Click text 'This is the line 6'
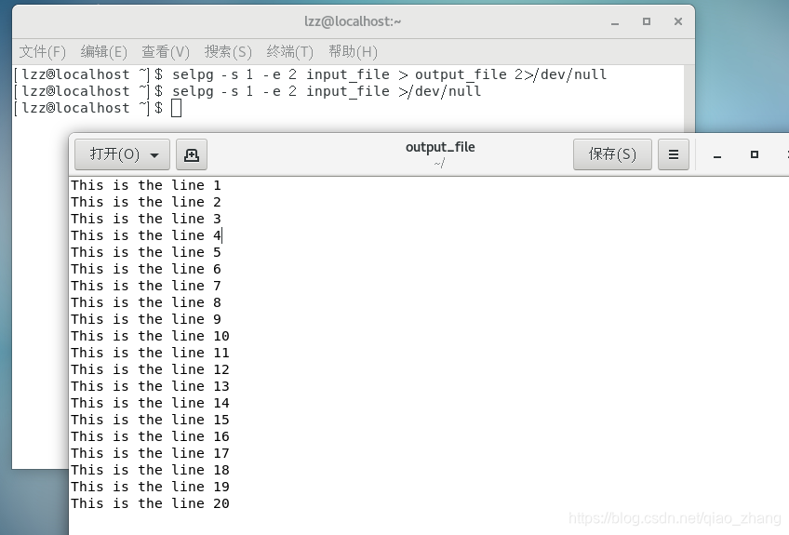The height and width of the screenshot is (535, 789). point(146,269)
